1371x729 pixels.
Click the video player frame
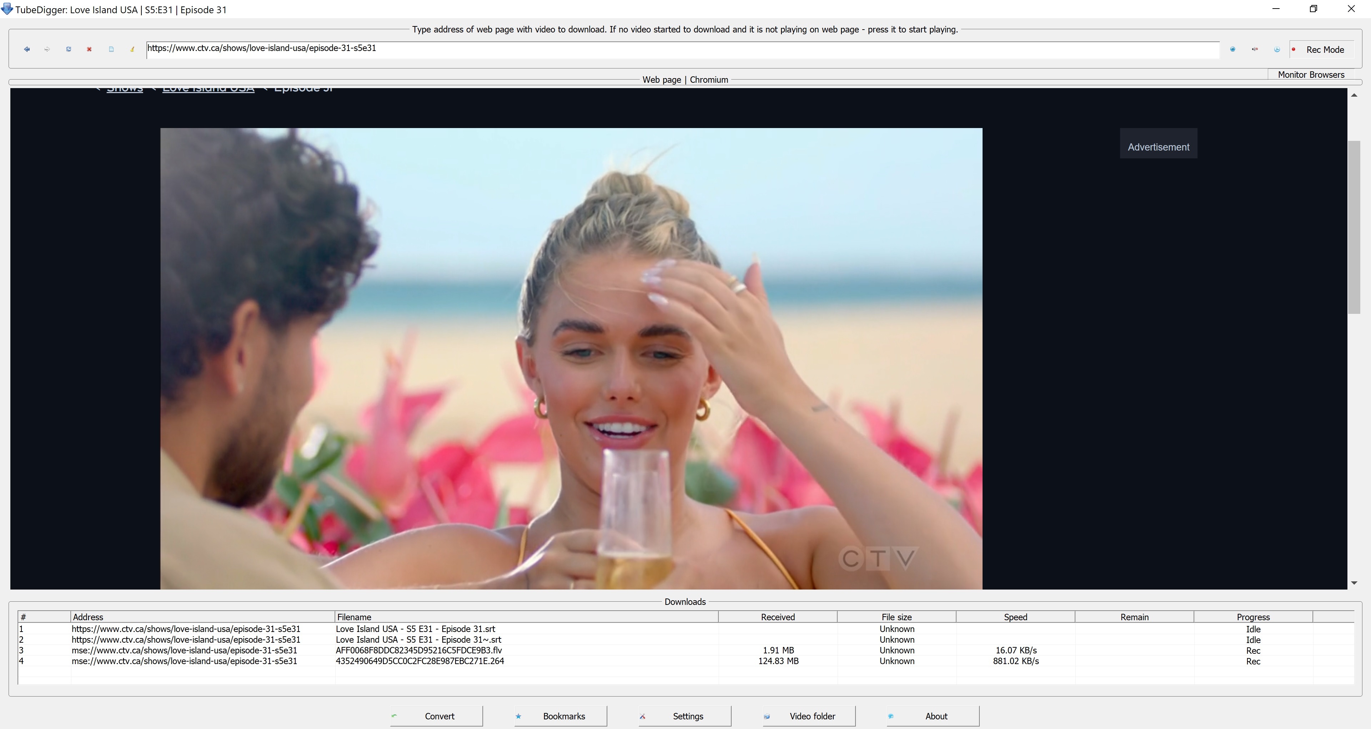(571, 358)
